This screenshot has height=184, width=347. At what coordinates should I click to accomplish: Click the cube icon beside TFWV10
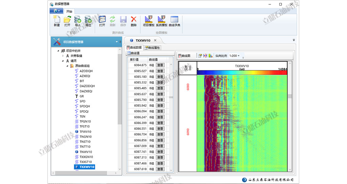pos(77,132)
